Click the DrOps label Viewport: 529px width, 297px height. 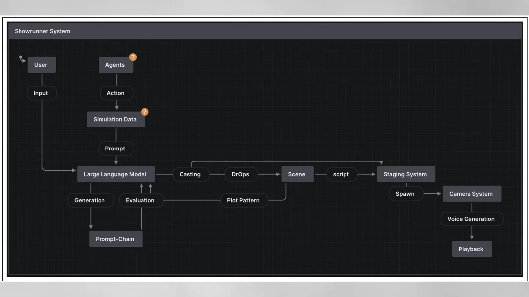[241, 174]
